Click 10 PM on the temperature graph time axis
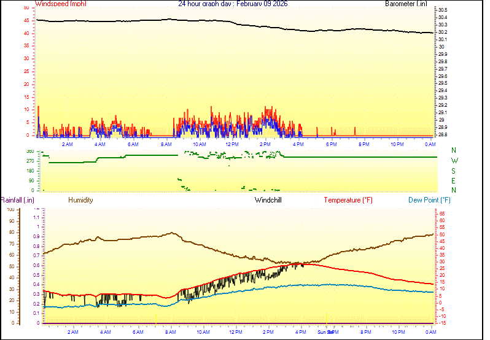The image size is (490, 340). click(x=399, y=332)
